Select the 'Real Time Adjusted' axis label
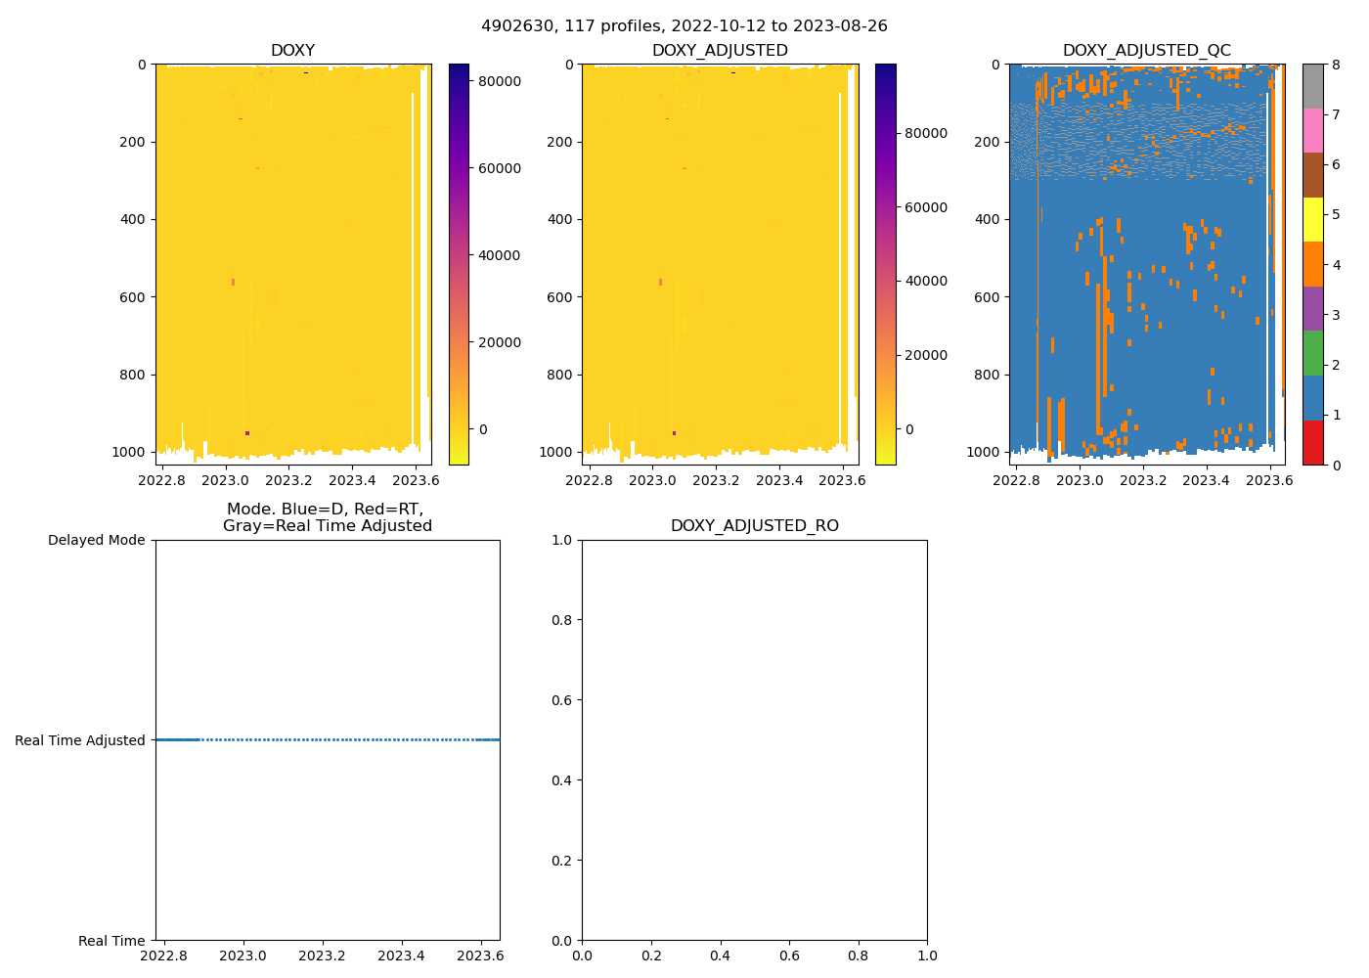Screen dimensions: 1369x978 [80, 740]
